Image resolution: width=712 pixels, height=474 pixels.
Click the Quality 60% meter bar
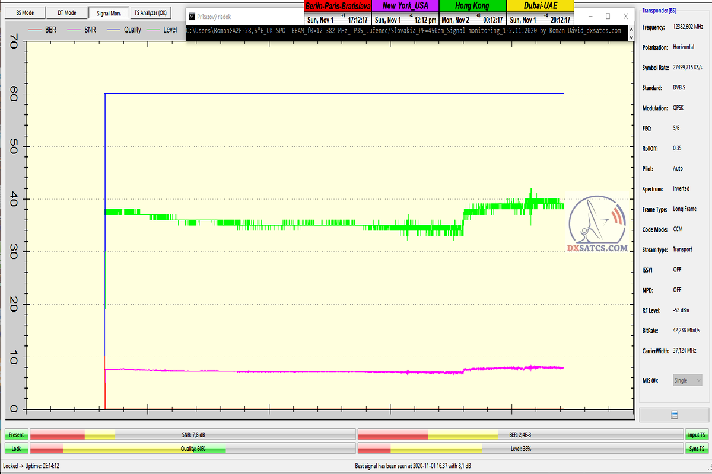[193, 449]
